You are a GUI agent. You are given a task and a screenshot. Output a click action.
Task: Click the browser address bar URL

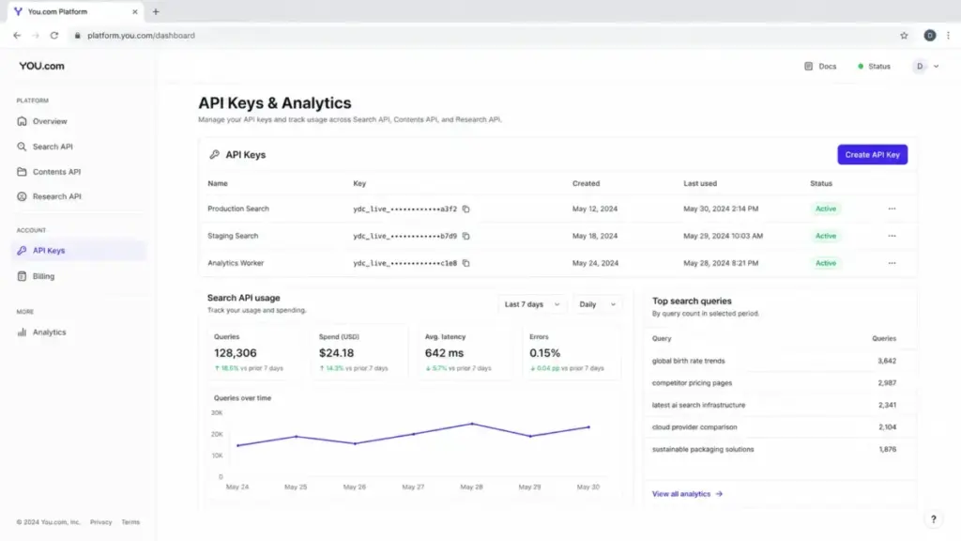(x=141, y=36)
